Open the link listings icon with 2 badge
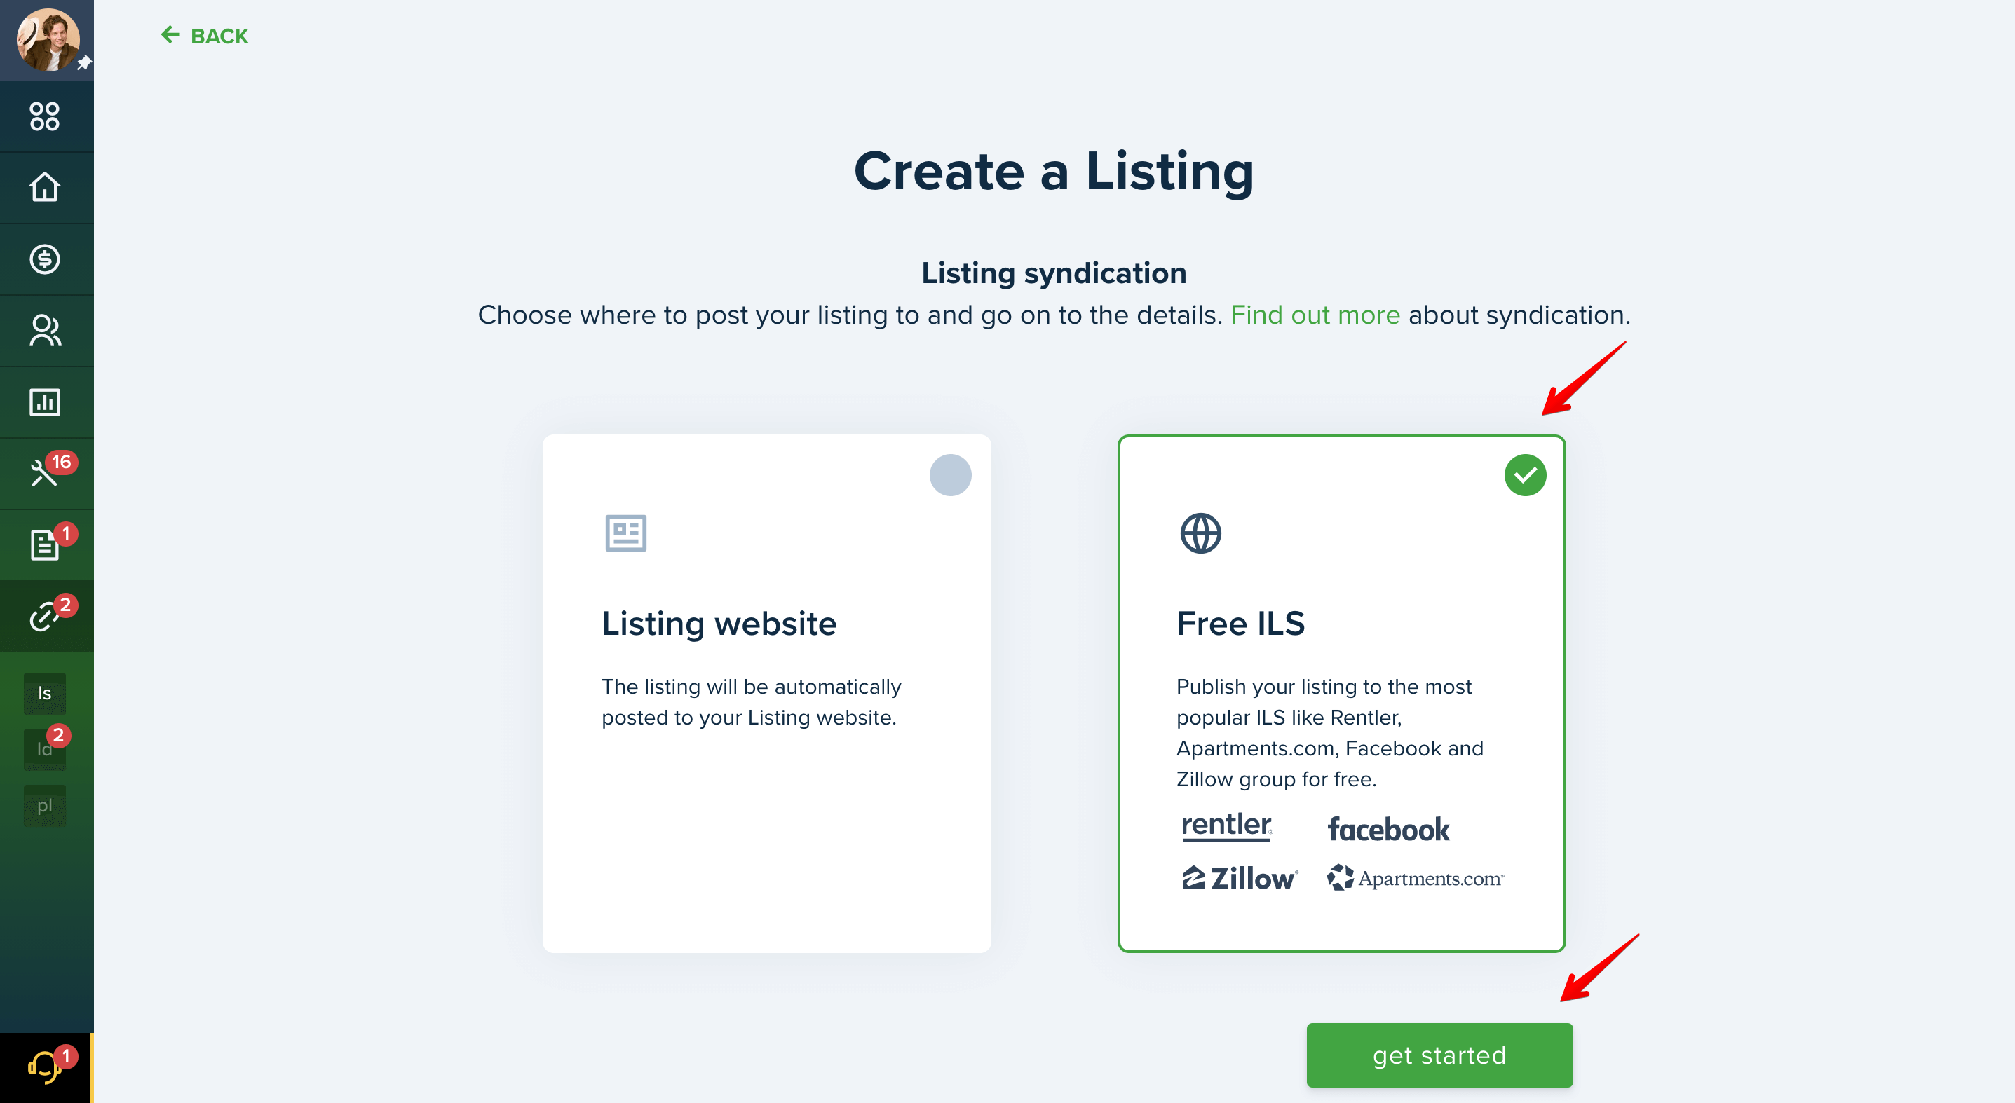2015x1103 pixels. coord(45,616)
